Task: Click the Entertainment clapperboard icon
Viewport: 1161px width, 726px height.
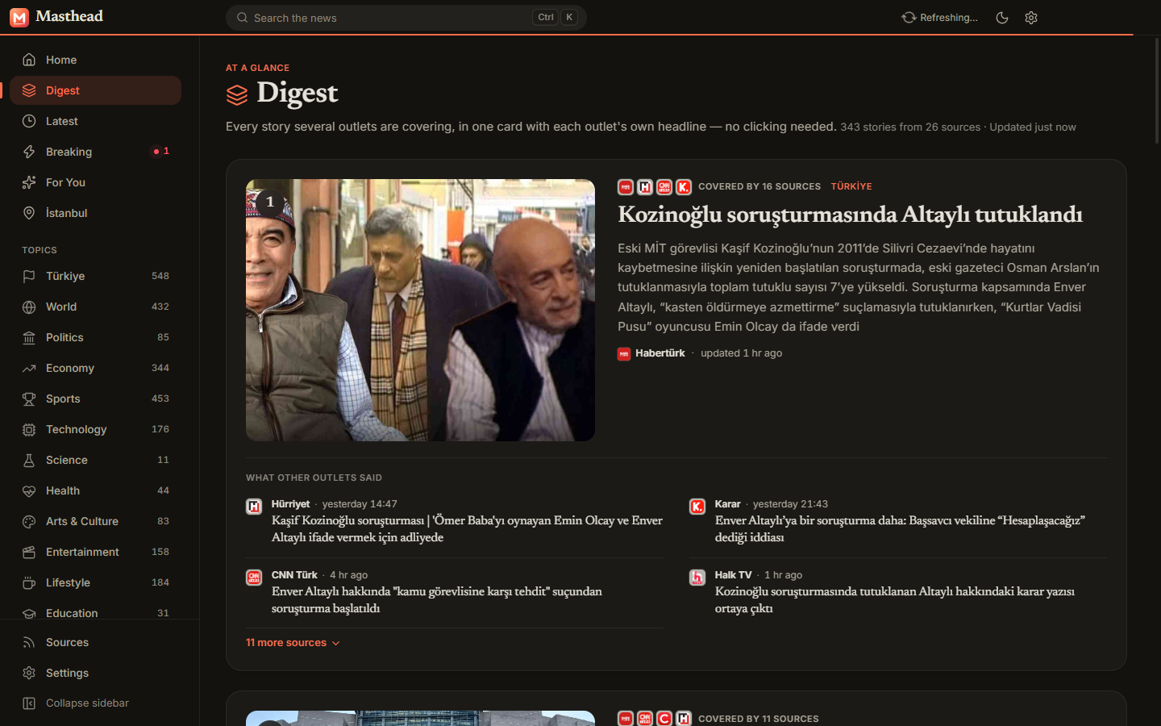Action: (29, 552)
